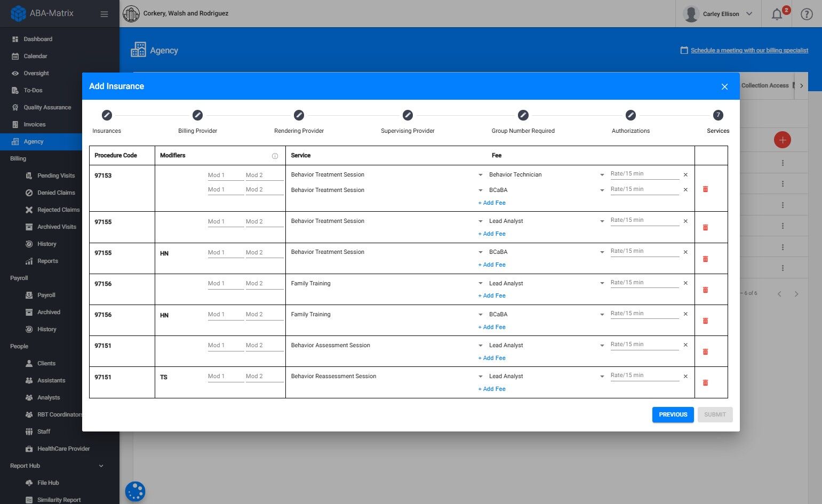Image resolution: width=822 pixels, height=504 pixels.
Task: Remove the Behavior Technician fee entry
Action: 685,174
